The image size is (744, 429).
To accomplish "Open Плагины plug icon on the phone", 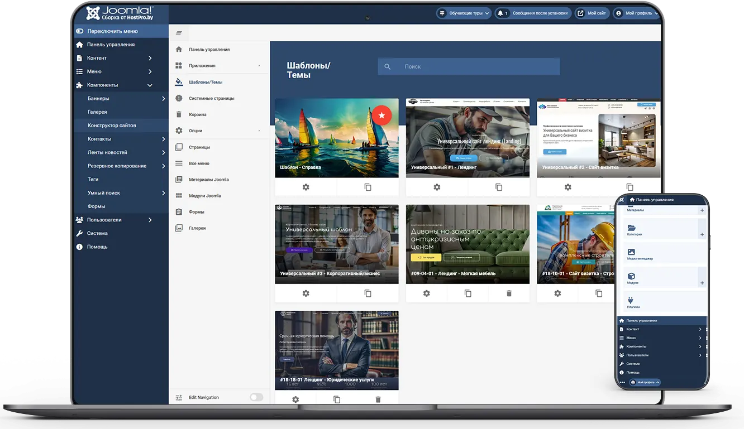I will [x=632, y=300].
